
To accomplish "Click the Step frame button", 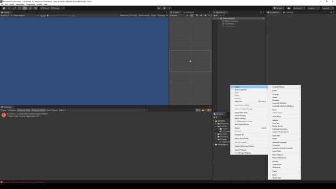I will (x=169, y=8).
